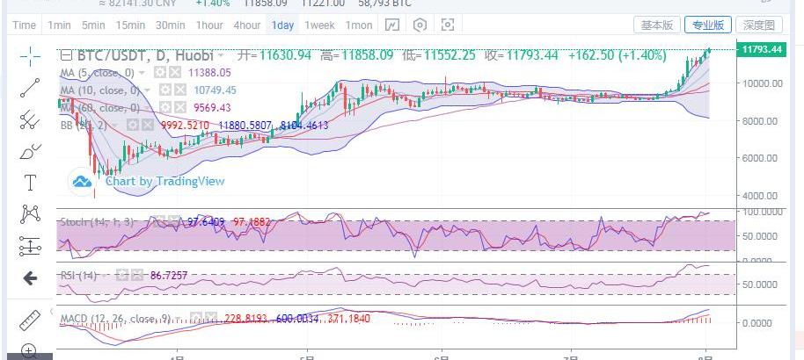Click the 10000.00 price axis label
The height and width of the screenshot is (360, 804).
(x=762, y=83)
